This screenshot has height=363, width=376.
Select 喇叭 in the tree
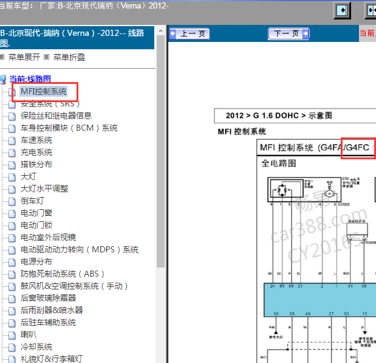pos(29,334)
